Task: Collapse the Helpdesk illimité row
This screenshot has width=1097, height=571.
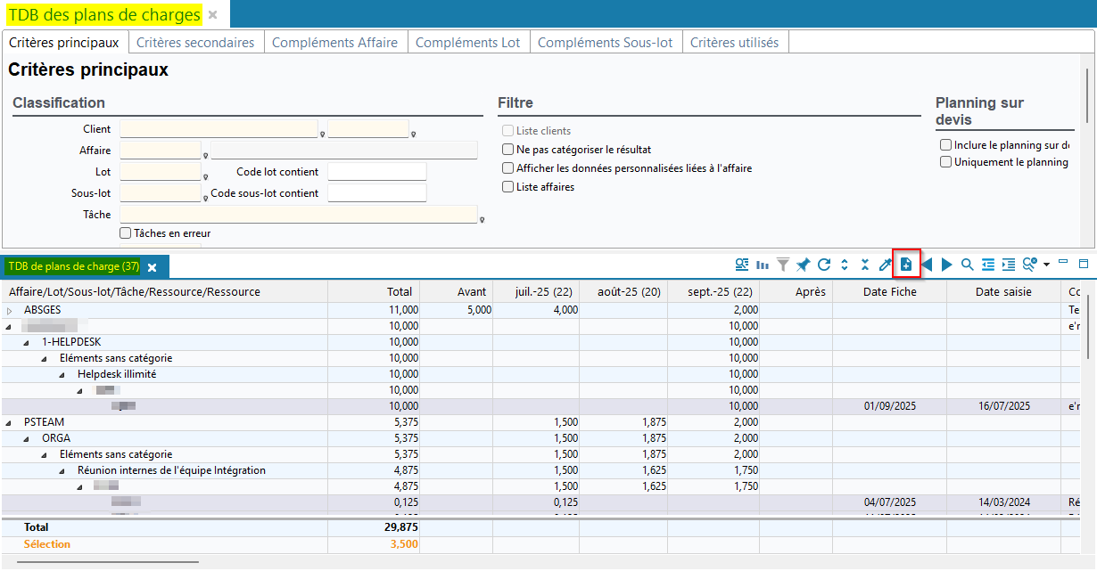Action: pyautogui.click(x=63, y=374)
